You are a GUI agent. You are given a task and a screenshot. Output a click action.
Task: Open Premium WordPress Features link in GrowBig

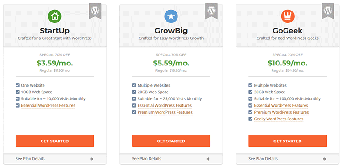coord(165,112)
